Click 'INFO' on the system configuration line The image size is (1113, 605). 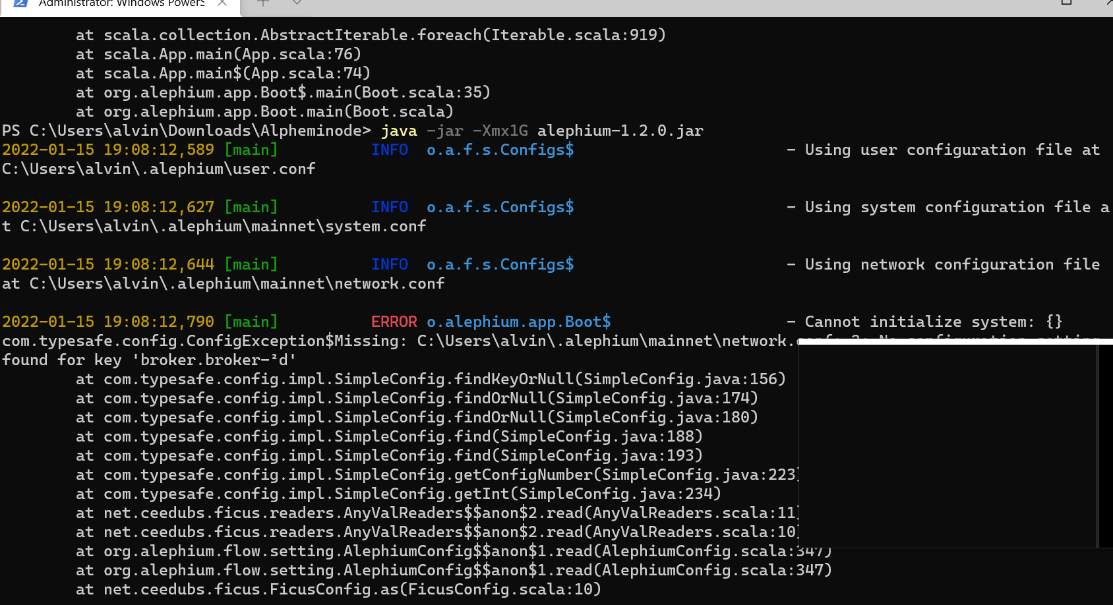tap(390, 207)
